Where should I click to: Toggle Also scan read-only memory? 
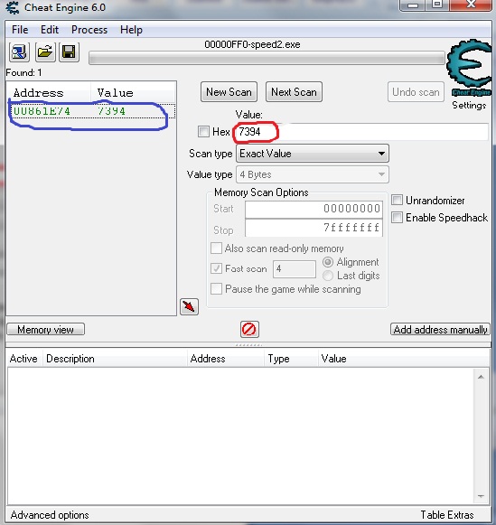pos(216,248)
